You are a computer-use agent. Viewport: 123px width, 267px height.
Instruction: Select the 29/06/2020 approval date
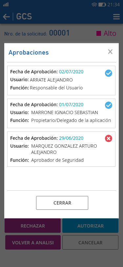[x=71, y=138]
